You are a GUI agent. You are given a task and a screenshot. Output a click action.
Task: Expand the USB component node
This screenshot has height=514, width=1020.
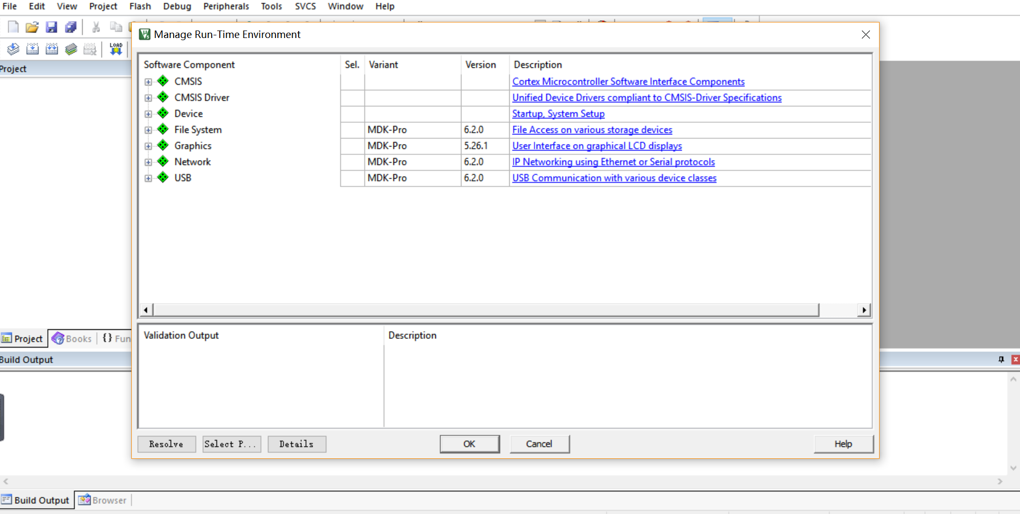tap(148, 178)
